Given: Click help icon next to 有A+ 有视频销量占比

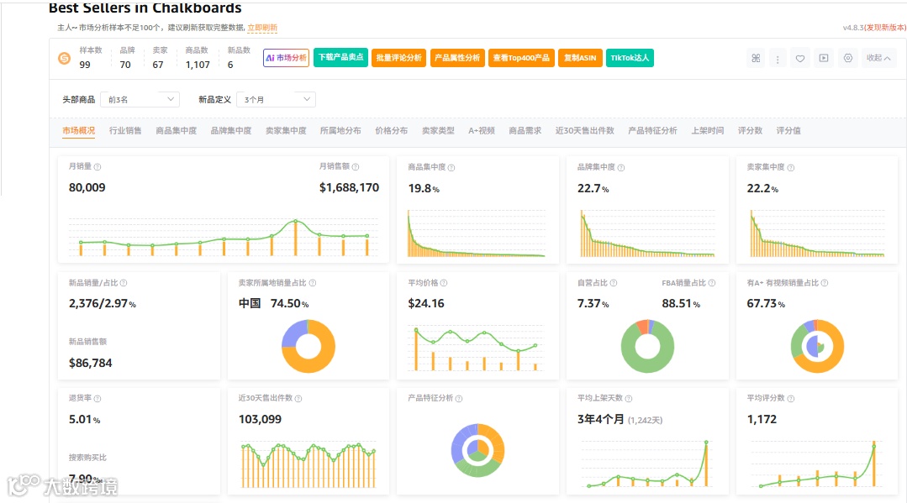Looking at the screenshot, I should [x=825, y=283].
